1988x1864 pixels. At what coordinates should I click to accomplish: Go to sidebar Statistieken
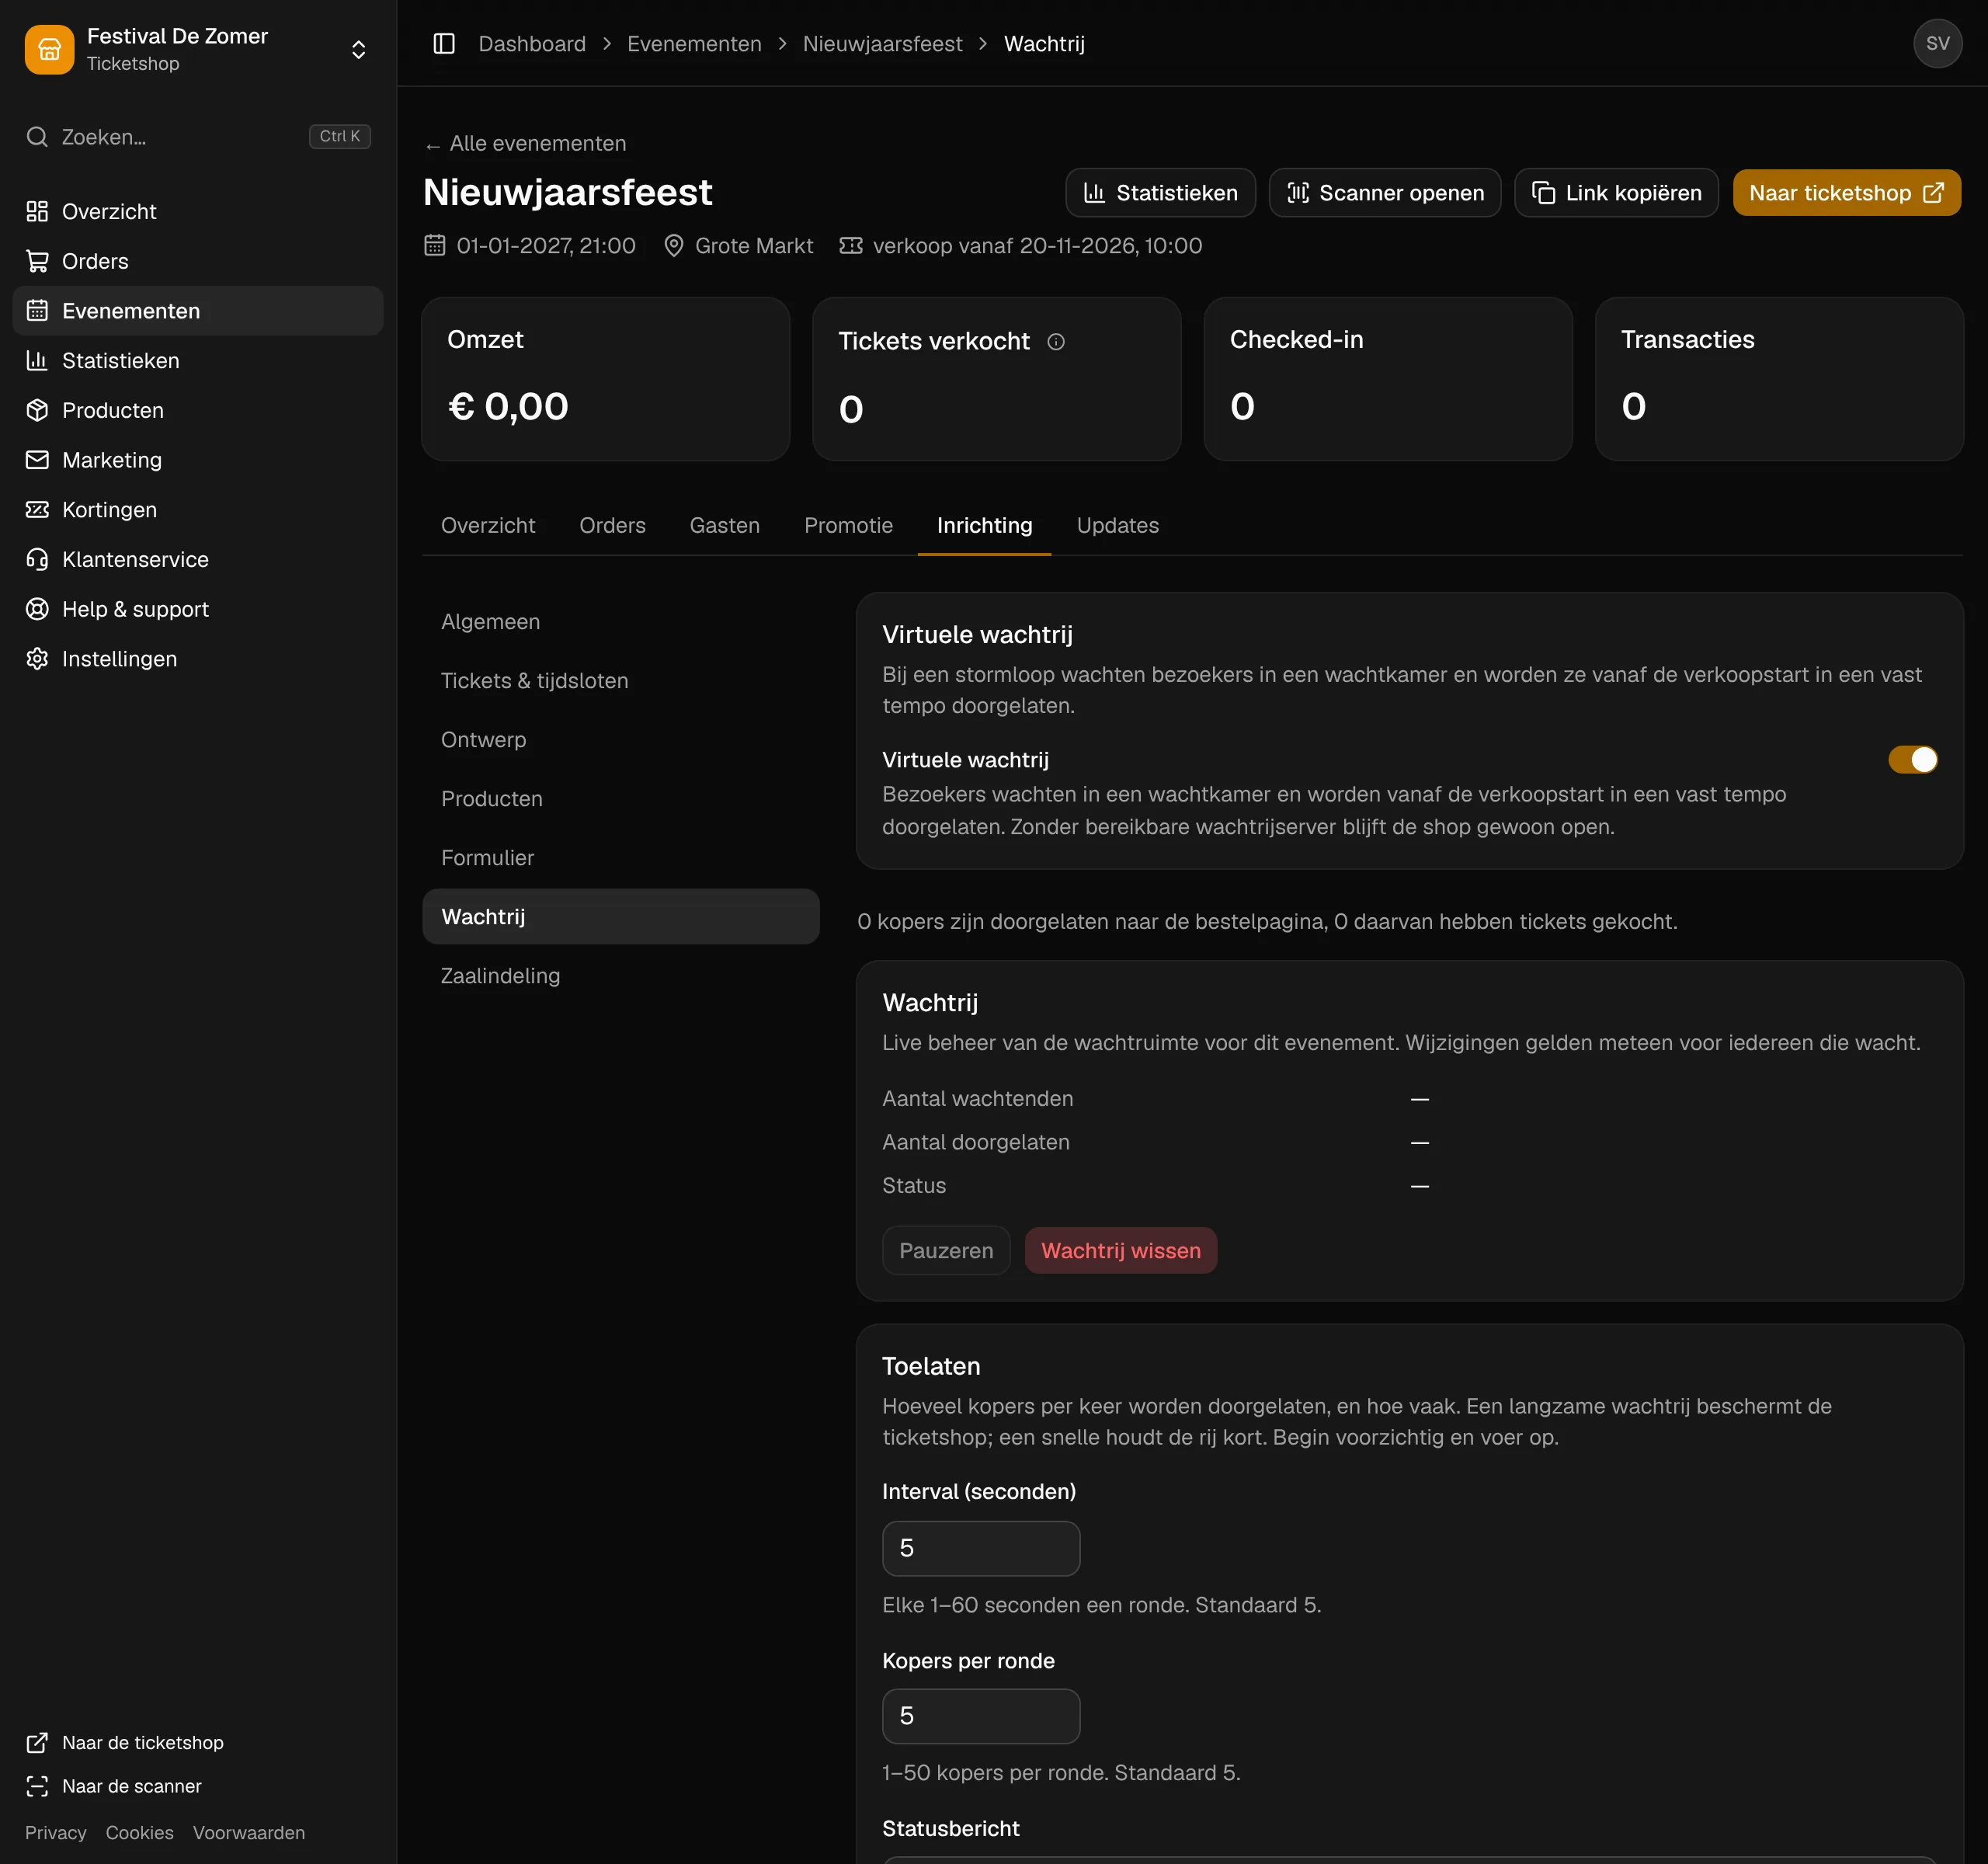coord(198,360)
